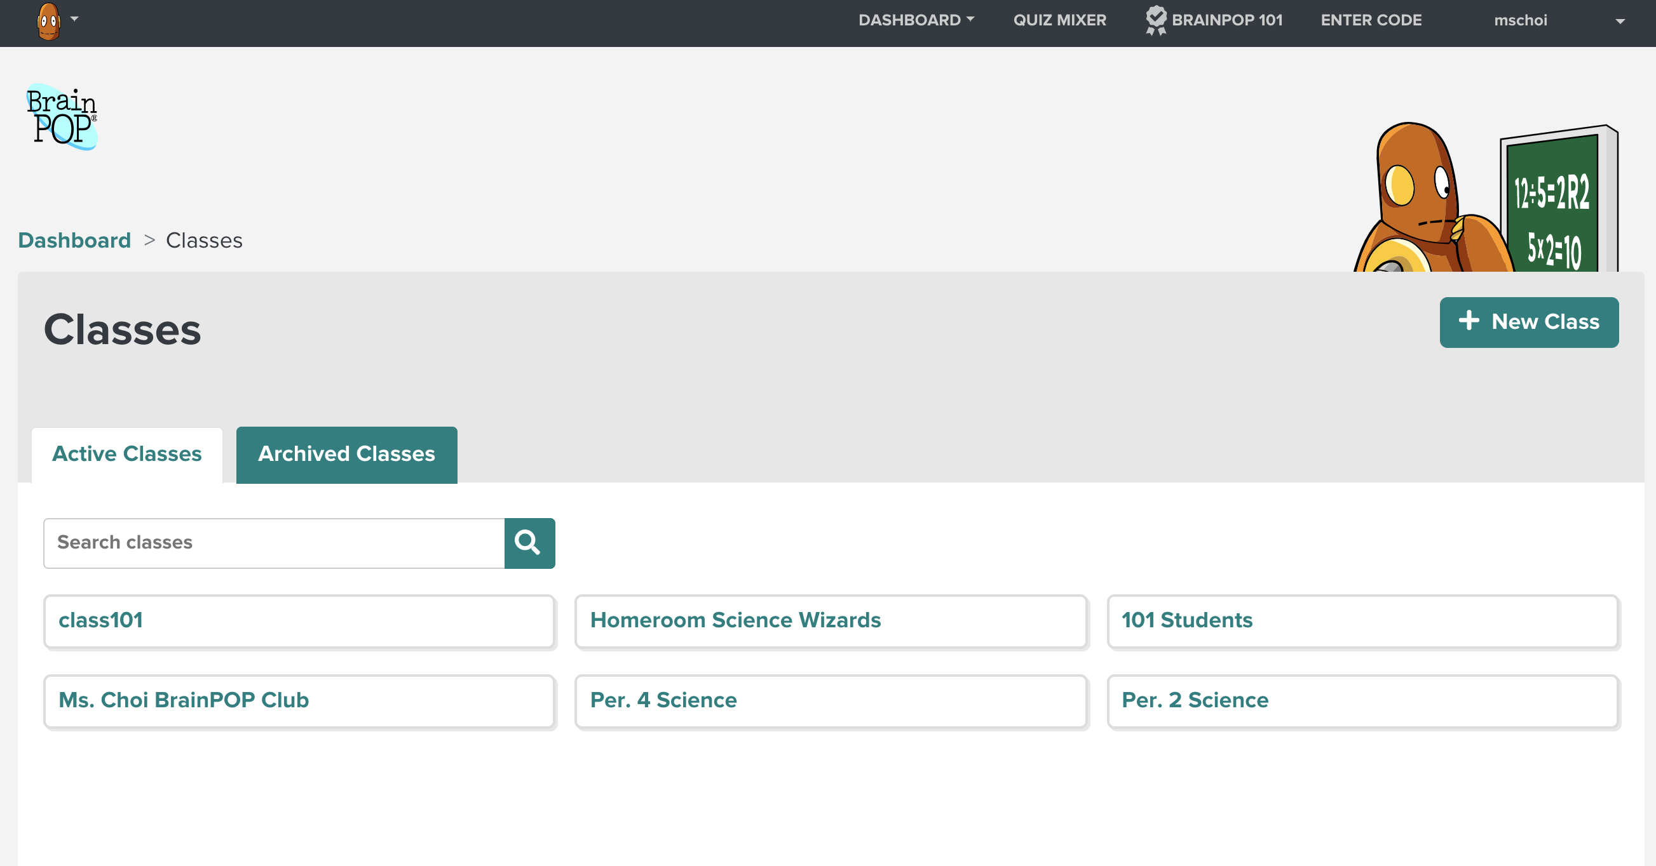This screenshot has height=866, width=1656.
Task: Switch to the Archived Classes tab
Action: (346, 454)
